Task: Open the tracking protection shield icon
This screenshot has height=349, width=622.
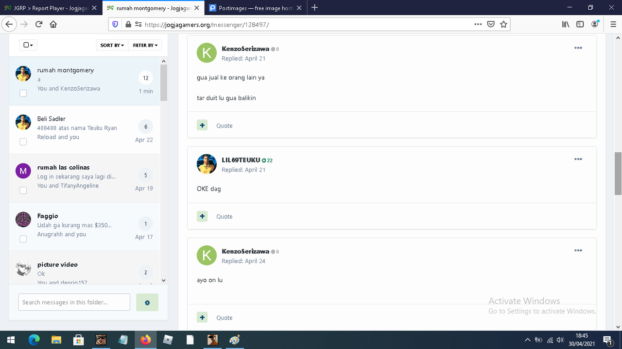Action: [x=115, y=24]
